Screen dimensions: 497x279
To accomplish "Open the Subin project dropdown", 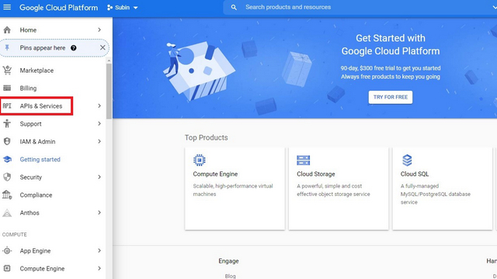I will [123, 7].
